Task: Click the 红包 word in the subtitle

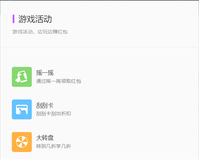Action: 63,32
